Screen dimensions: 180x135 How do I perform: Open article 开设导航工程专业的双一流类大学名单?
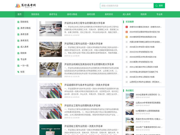pyautogui.click(x=83, y=43)
